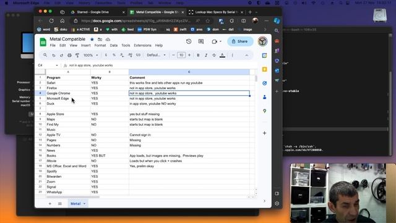
Task: Open Edge settings and more menu
Action: 267,21
